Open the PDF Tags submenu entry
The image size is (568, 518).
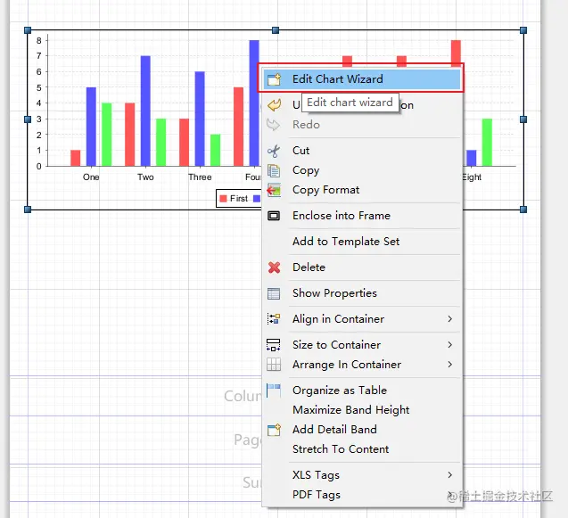(361, 495)
